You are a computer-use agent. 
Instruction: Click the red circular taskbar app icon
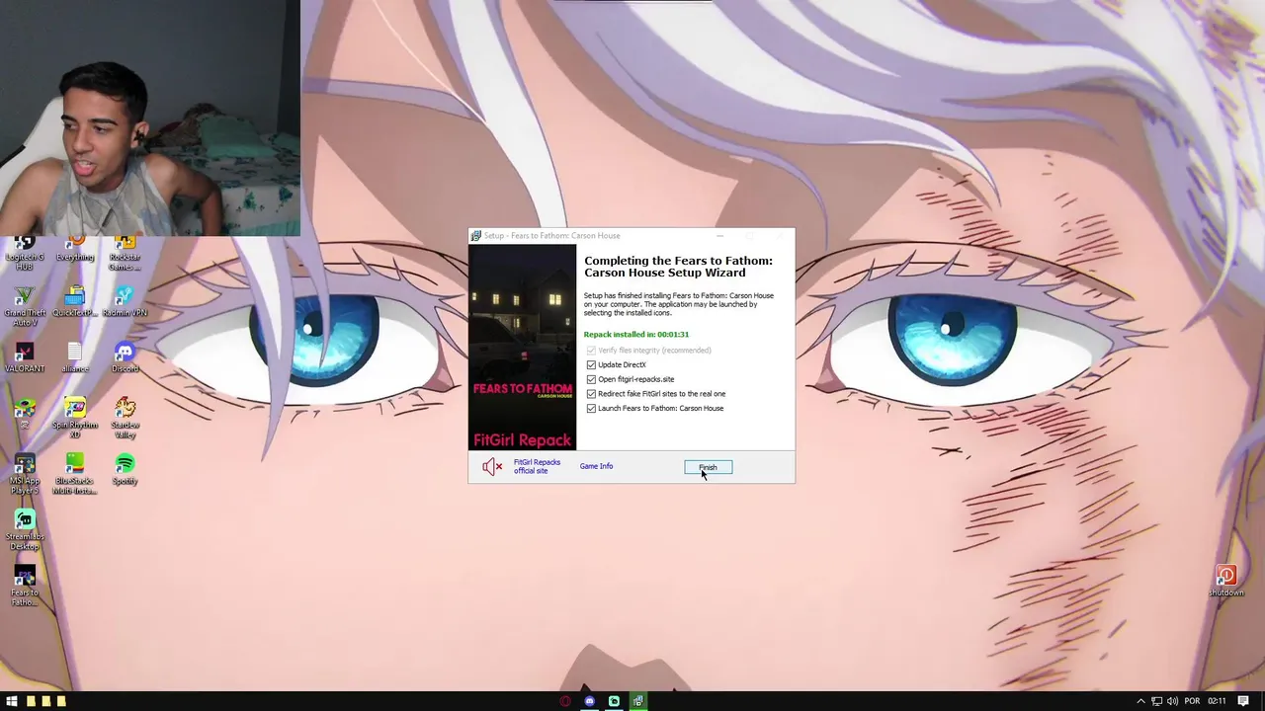pyautogui.click(x=565, y=701)
